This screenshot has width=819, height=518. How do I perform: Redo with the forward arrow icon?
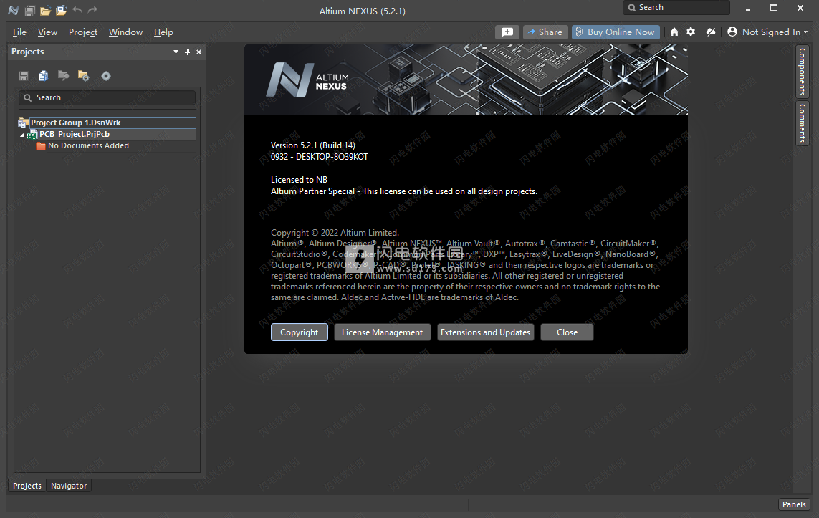(x=93, y=10)
